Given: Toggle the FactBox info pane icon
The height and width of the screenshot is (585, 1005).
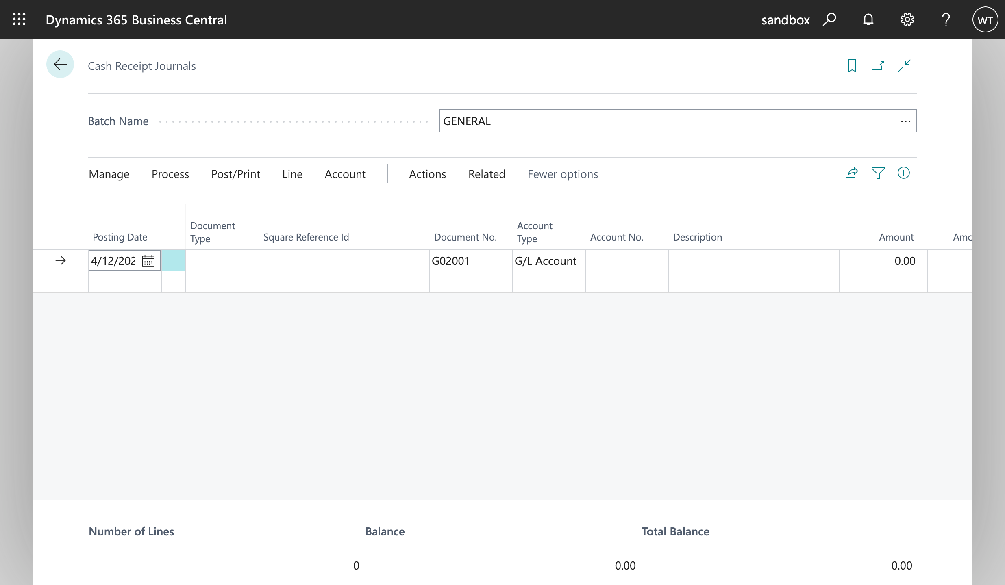Looking at the screenshot, I should [903, 173].
